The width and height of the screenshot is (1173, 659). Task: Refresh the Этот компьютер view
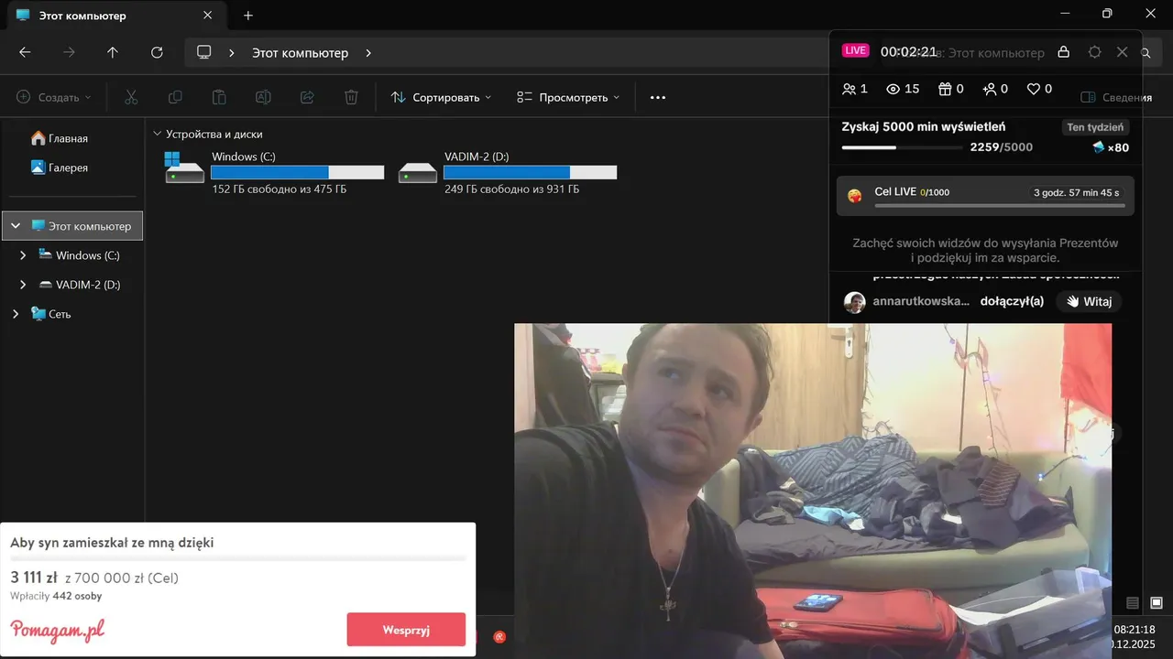point(157,53)
